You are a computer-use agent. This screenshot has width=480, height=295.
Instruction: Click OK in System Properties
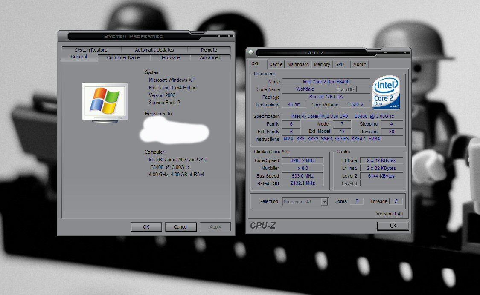pyautogui.click(x=146, y=227)
